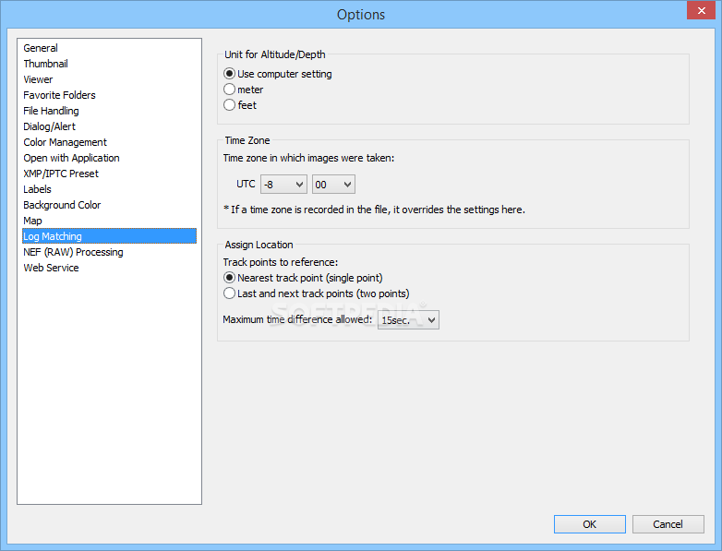Choose Use computer setting for altitude unit
The height and width of the screenshot is (551, 722).
pos(278,74)
